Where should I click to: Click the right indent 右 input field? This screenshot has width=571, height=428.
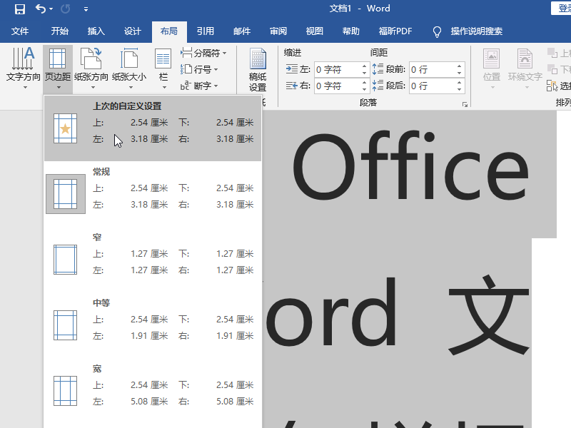pyautogui.click(x=338, y=86)
